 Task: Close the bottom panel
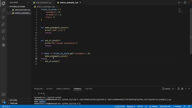[x=189, y=89]
